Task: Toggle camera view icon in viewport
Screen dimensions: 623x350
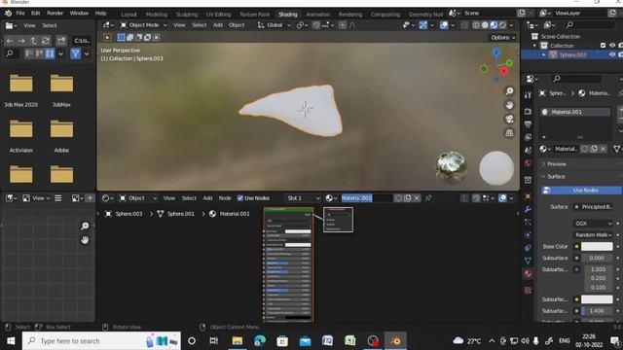Action: [509, 119]
